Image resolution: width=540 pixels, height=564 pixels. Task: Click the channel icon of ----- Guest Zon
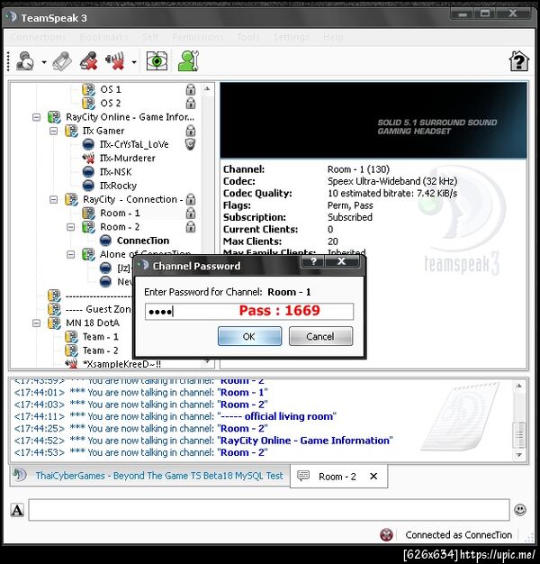tap(54, 309)
